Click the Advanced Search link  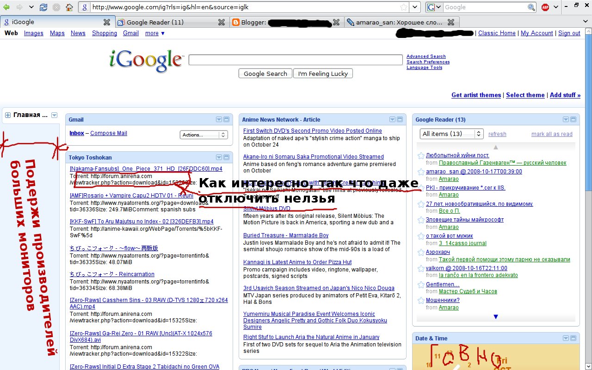tap(426, 56)
